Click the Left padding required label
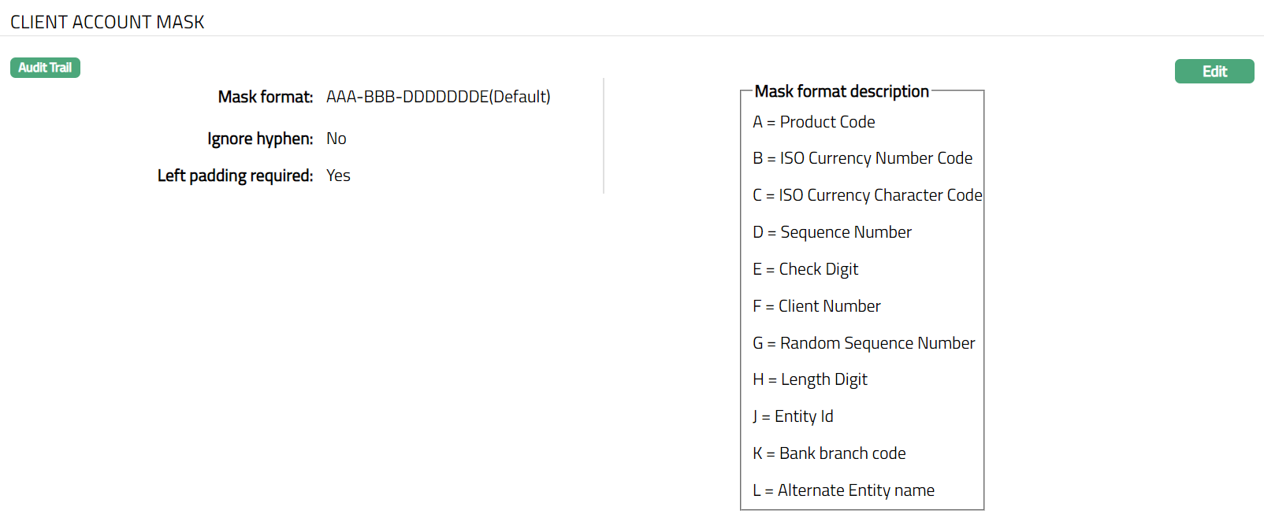The image size is (1264, 525). point(235,176)
